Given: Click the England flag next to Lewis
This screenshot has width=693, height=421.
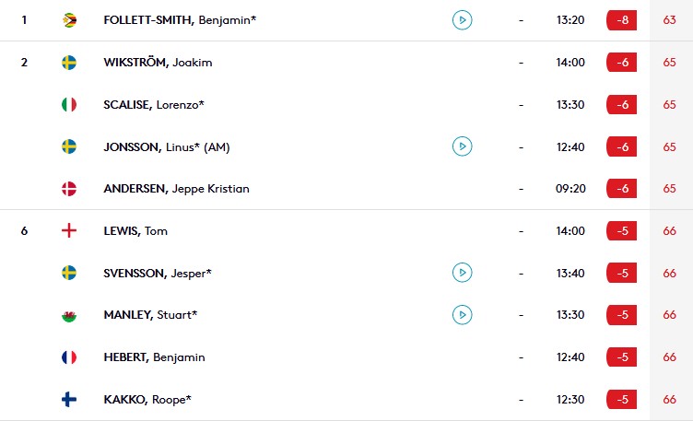Looking at the screenshot, I should pos(69,230).
